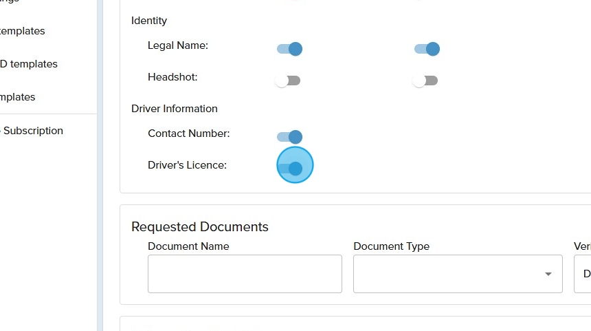The width and height of the screenshot is (591, 331).
Task: Disable the right-column Legal Name switch
Action: (x=427, y=49)
